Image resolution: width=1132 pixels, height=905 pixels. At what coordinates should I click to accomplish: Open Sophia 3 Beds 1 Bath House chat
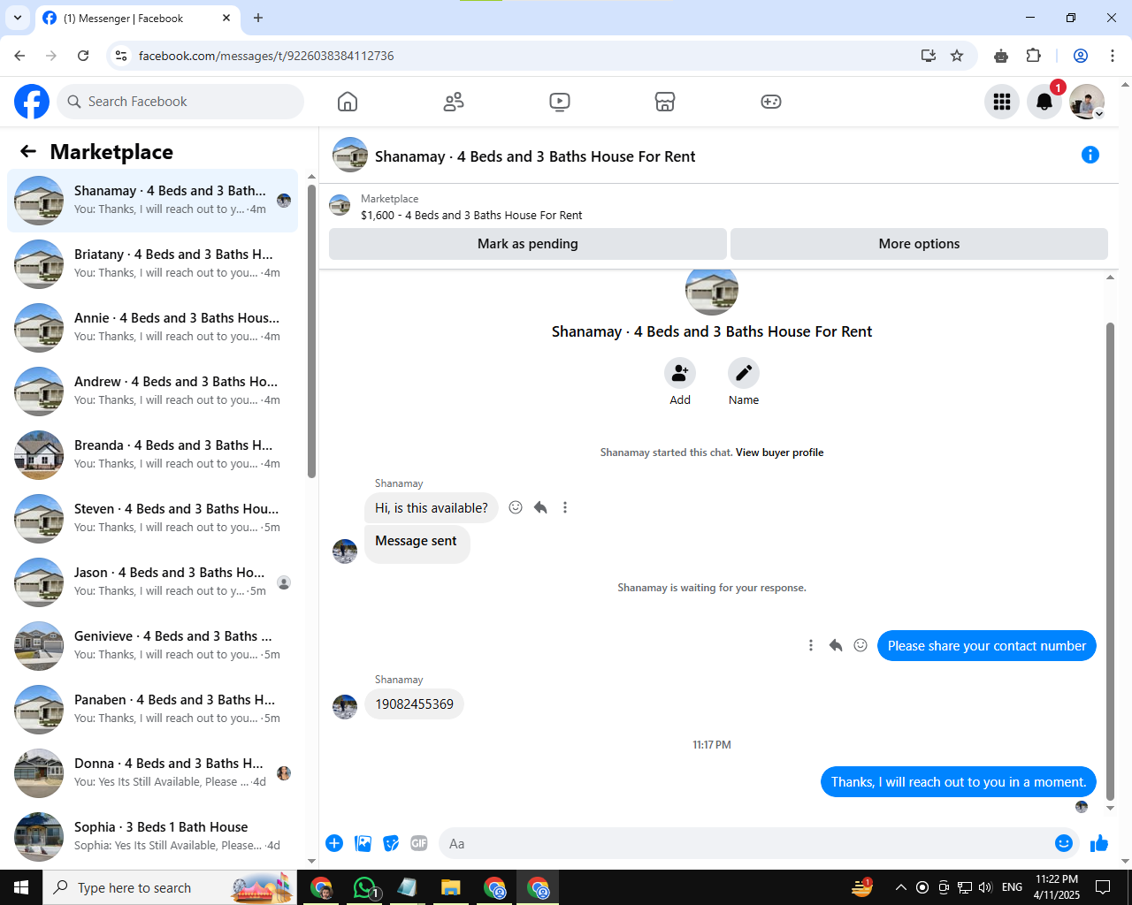(x=153, y=837)
